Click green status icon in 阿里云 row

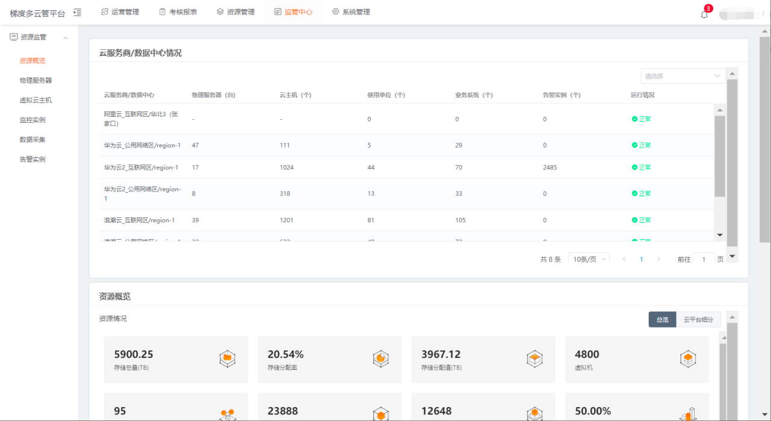point(634,119)
